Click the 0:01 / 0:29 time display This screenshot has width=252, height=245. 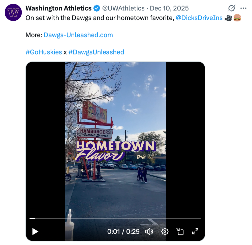tap(123, 231)
